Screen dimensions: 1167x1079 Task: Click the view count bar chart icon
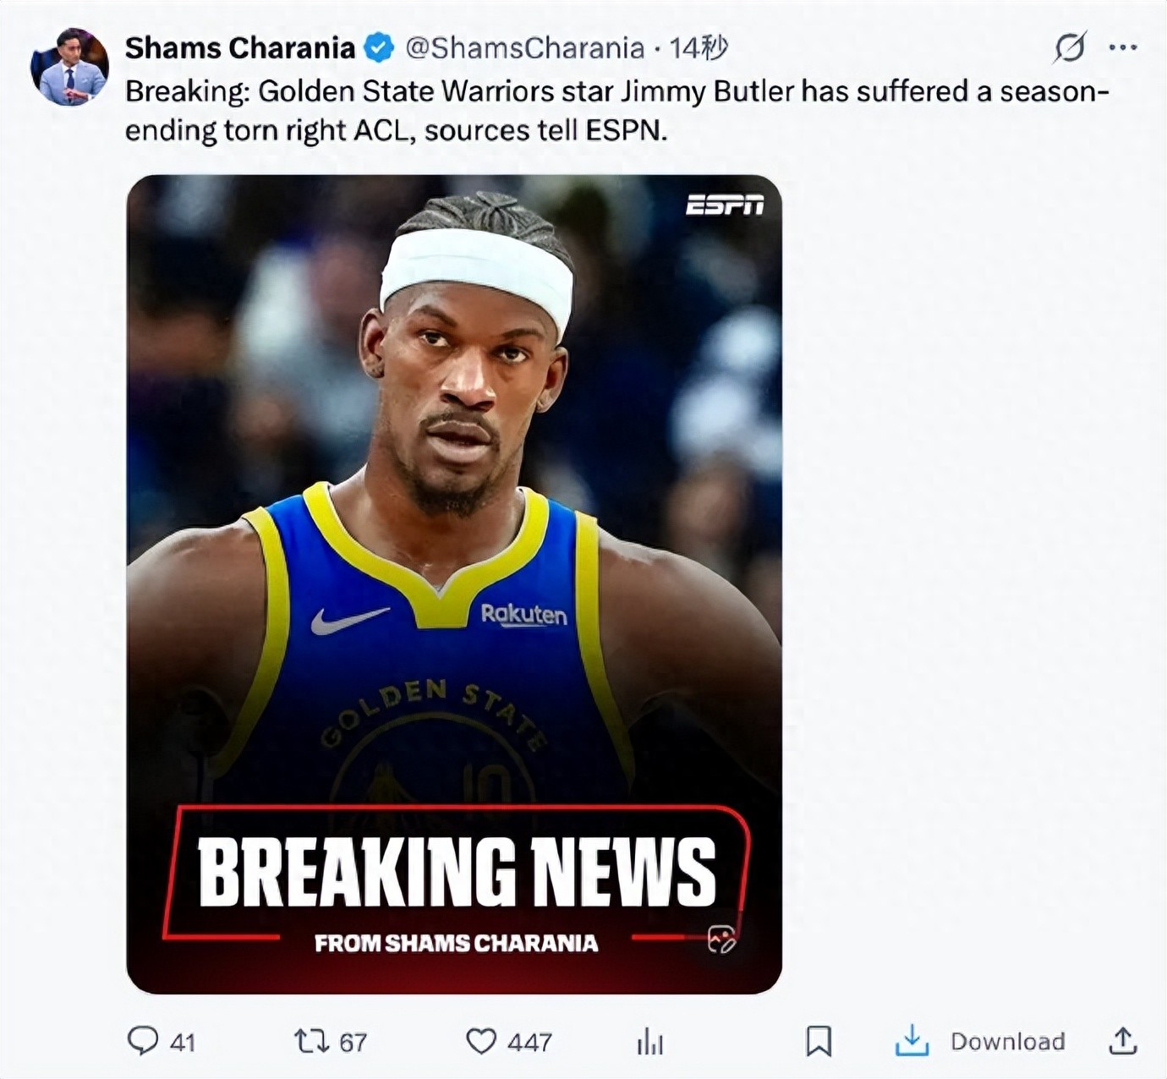(x=648, y=1042)
